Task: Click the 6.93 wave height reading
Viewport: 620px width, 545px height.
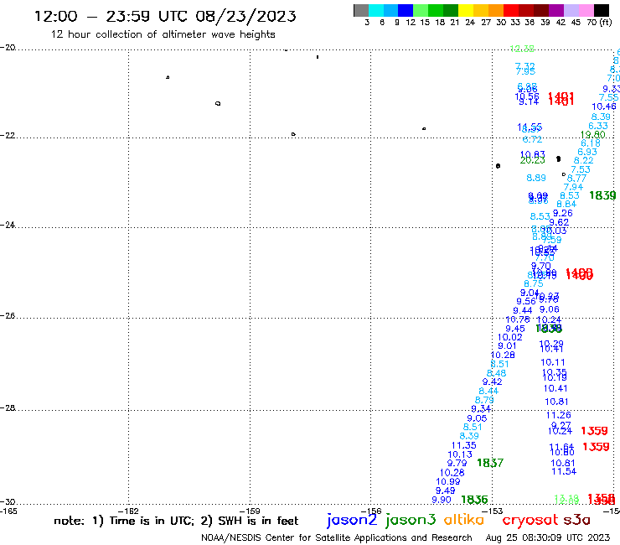Action: click(x=587, y=152)
